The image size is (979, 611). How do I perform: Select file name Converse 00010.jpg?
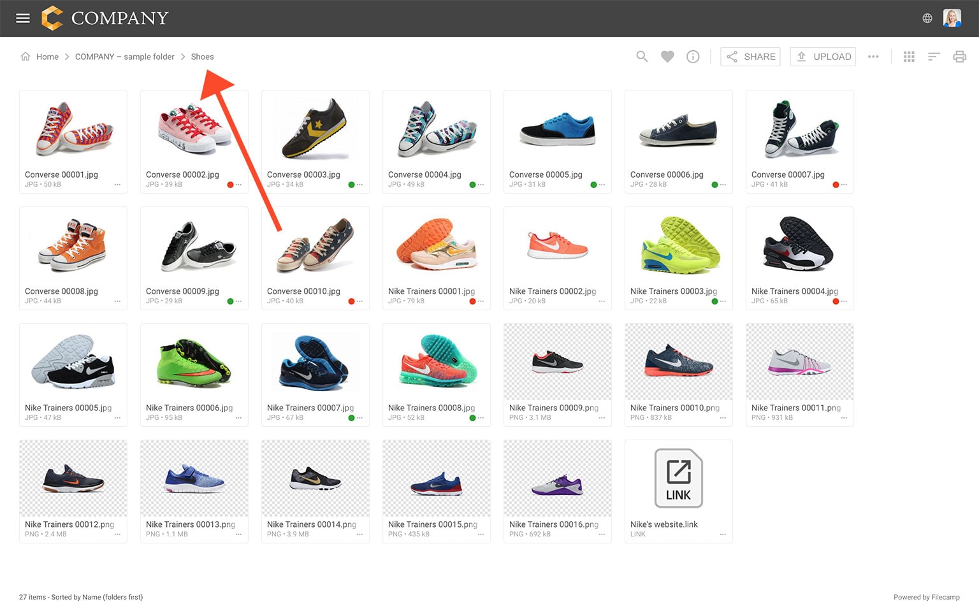click(303, 291)
